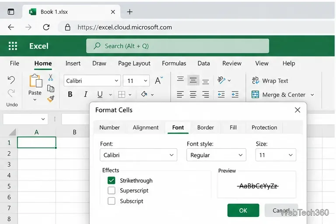336x224 pixels.
Task: Open the Fill tab in Format Cells
Action: click(x=233, y=127)
